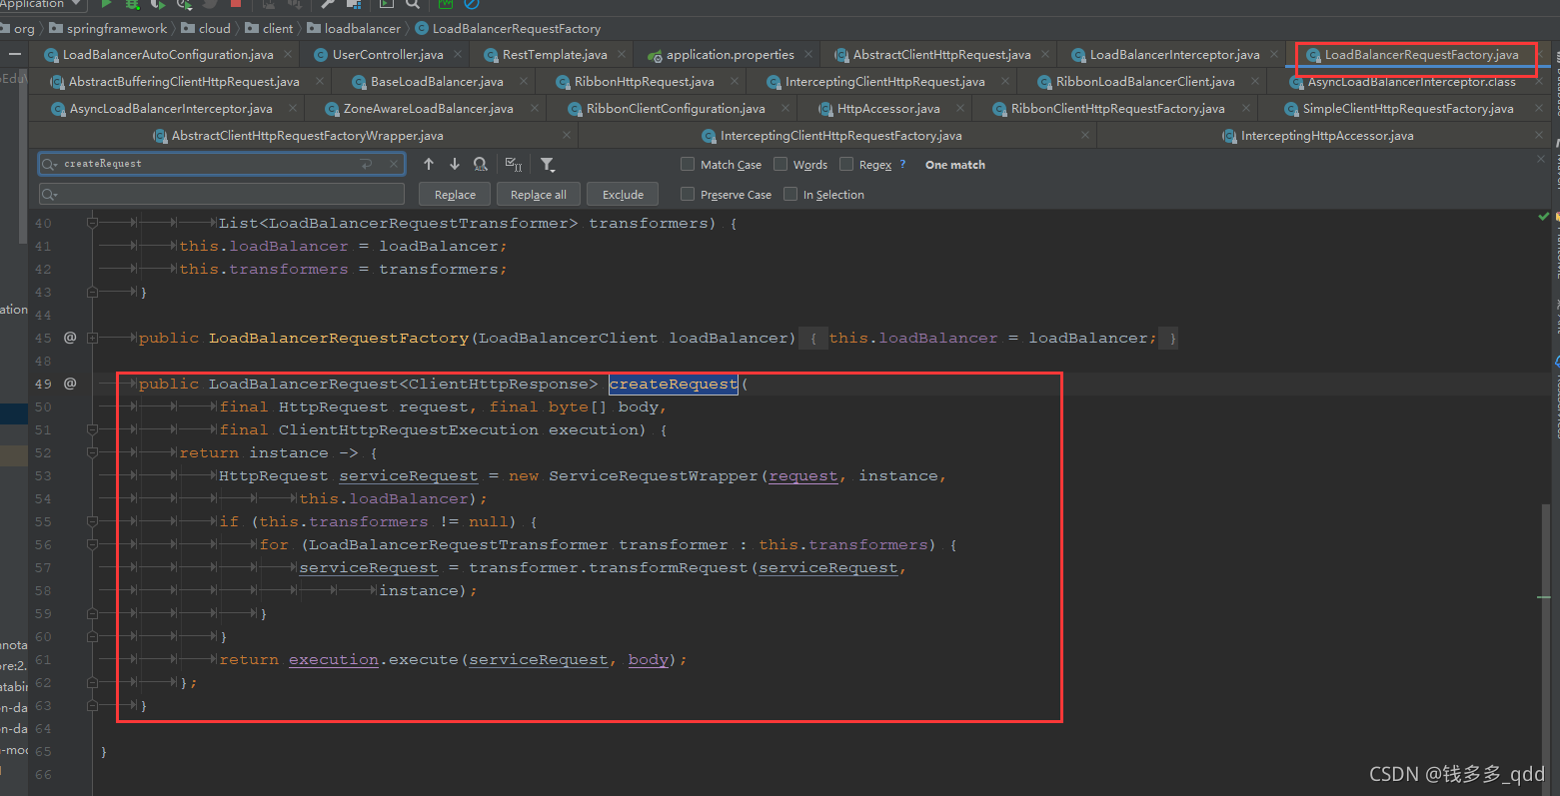Click the Replace all button

click(538, 195)
